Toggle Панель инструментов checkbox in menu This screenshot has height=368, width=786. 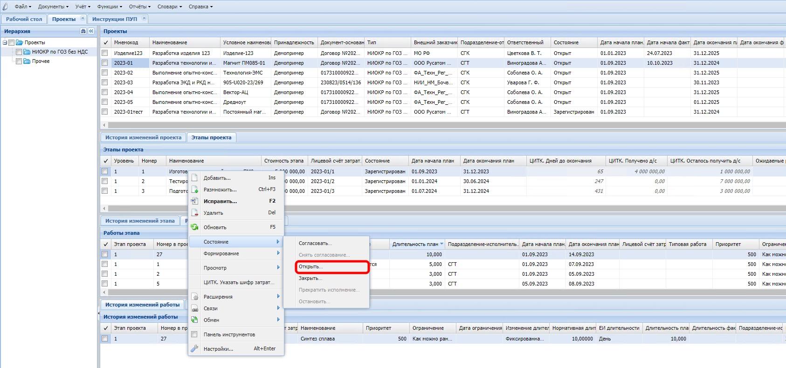click(195, 334)
